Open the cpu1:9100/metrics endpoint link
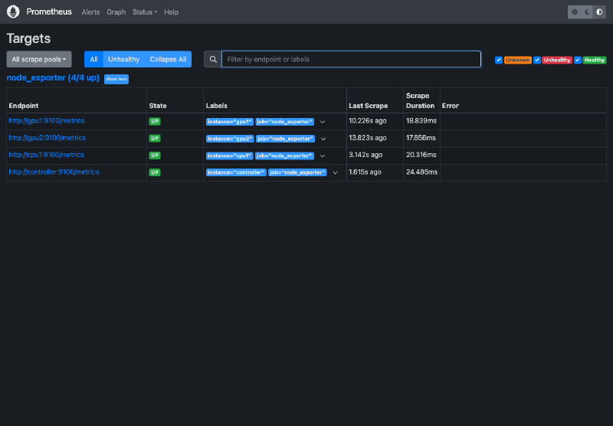Viewport: 613px width, 426px height. pyautogui.click(x=47, y=155)
